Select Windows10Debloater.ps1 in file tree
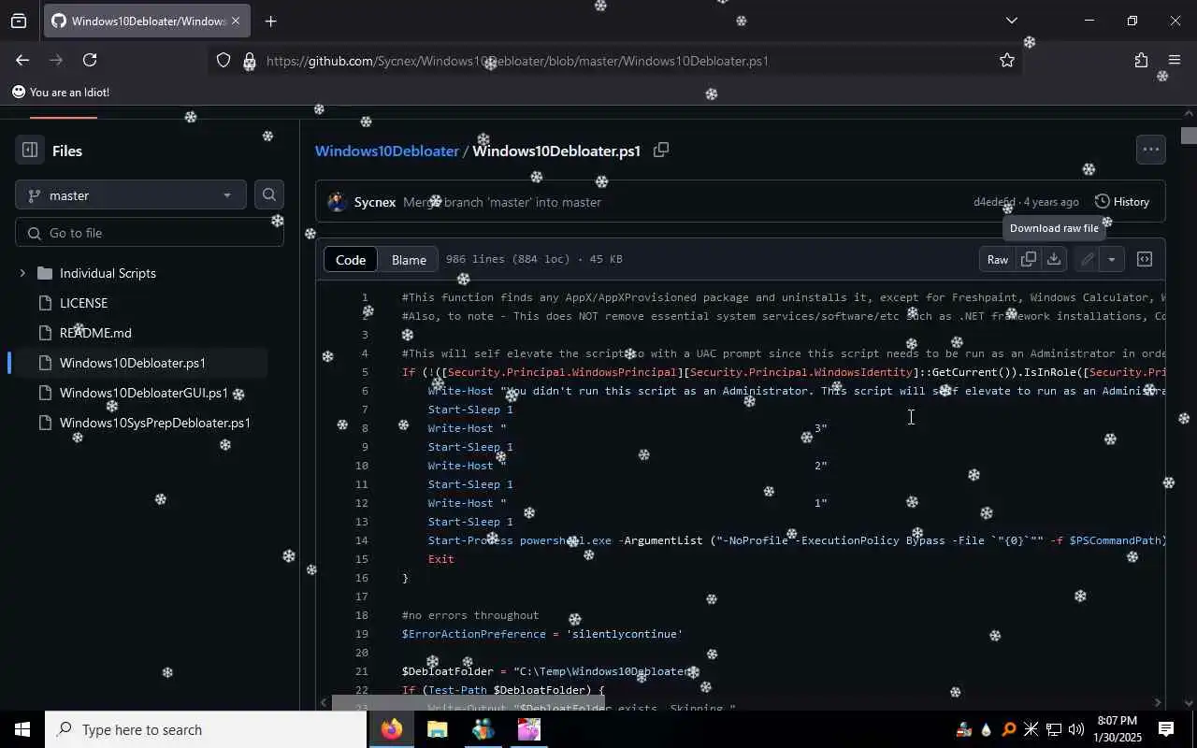The width and height of the screenshot is (1197, 748). (133, 363)
